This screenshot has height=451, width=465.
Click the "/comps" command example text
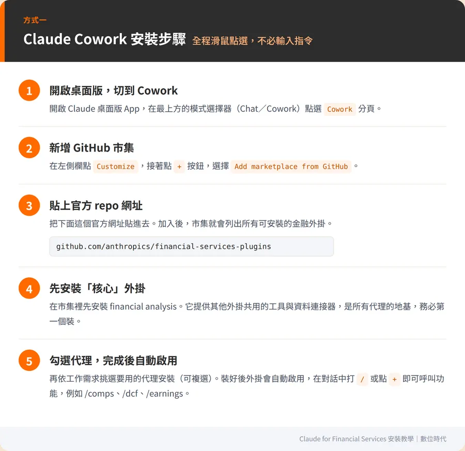(99, 394)
